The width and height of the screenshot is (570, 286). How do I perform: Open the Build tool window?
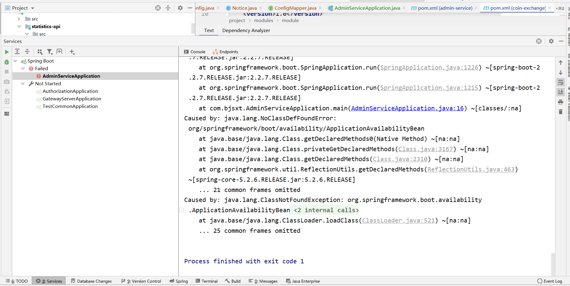tap(233, 281)
